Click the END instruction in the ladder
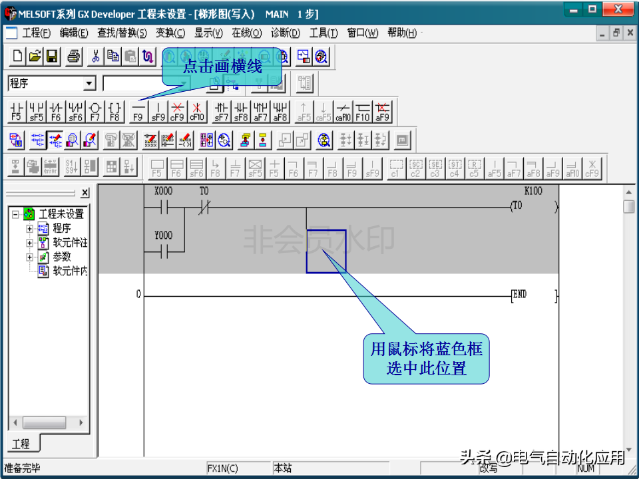This screenshot has height=479, width=639. point(534,295)
